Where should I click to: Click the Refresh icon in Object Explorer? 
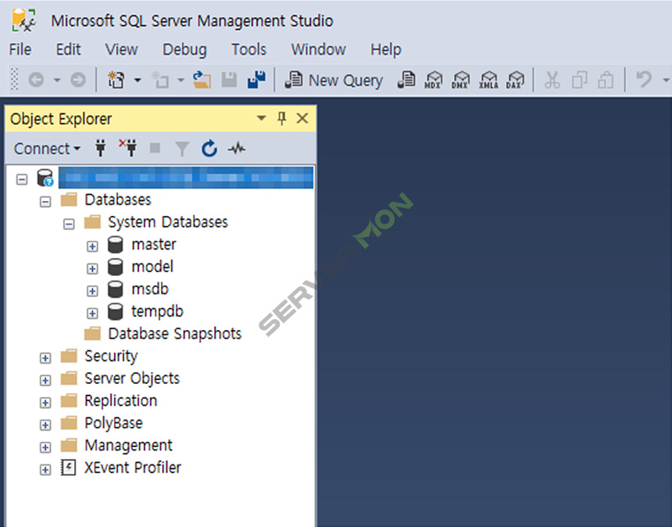pos(209,149)
